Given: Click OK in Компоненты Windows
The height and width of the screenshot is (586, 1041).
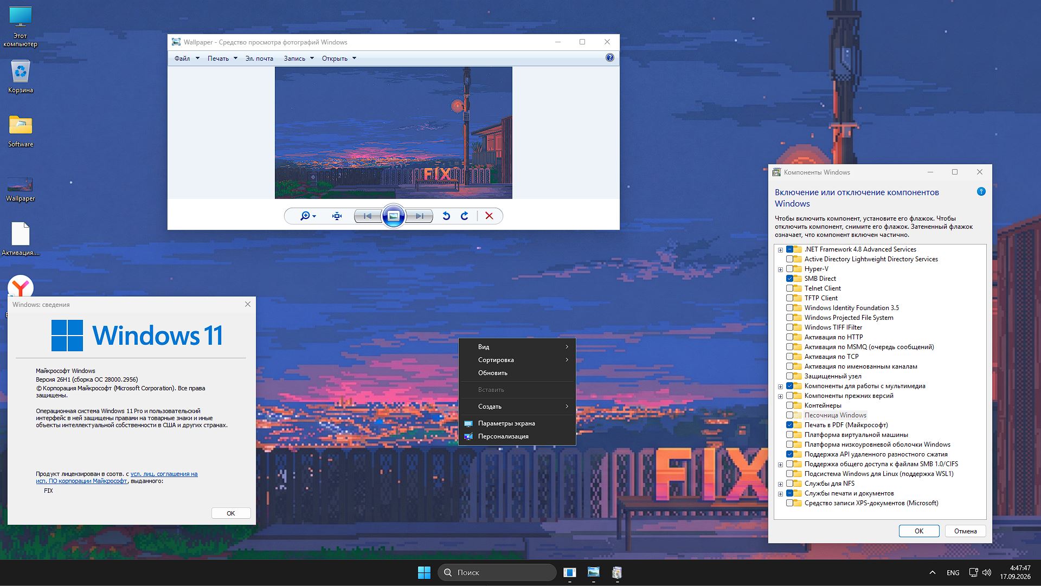Looking at the screenshot, I should pos(919,531).
